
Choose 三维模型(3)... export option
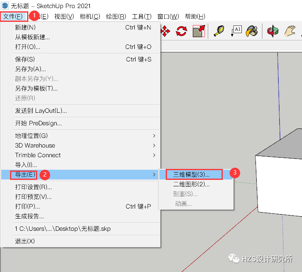pos(196,175)
